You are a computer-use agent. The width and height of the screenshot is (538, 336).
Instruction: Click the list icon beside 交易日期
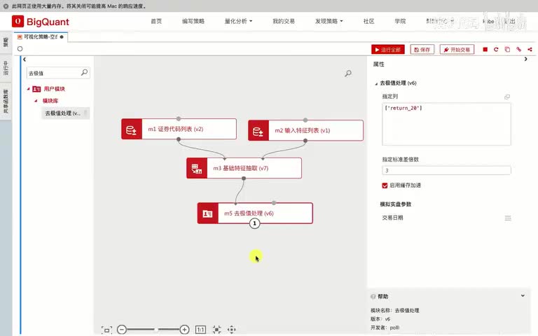click(508, 218)
